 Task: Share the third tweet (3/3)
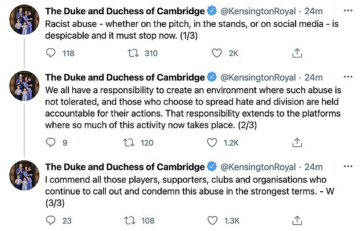(x=297, y=220)
